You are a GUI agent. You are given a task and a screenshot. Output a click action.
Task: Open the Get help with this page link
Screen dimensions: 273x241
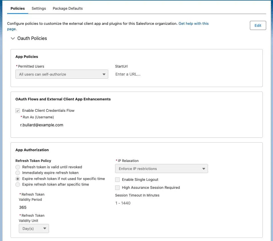193,23
